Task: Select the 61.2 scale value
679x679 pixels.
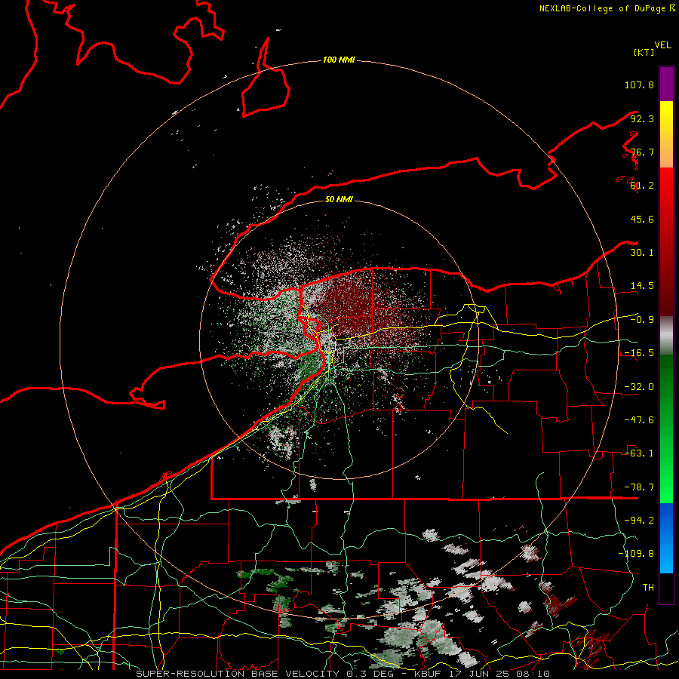Action: pos(642,186)
